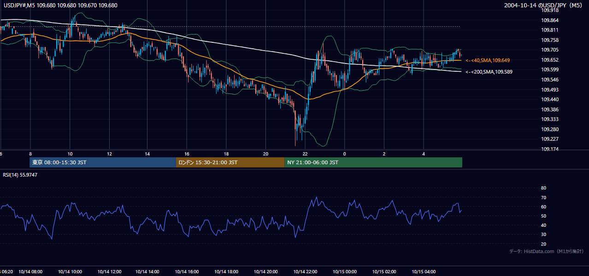Click price axis label 109.386
The width and height of the screenshot is (589, 276).
coord(550,109)
